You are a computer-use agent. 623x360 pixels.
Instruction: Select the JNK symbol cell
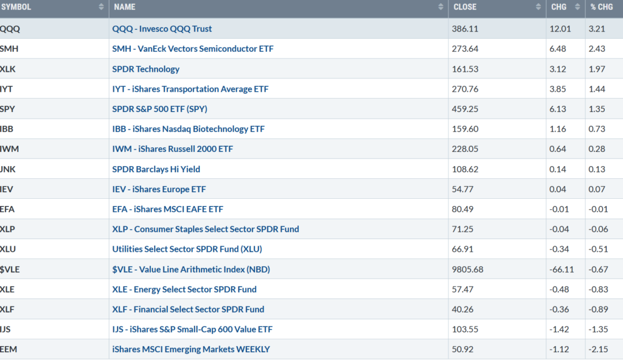click(x=54, y=169)
